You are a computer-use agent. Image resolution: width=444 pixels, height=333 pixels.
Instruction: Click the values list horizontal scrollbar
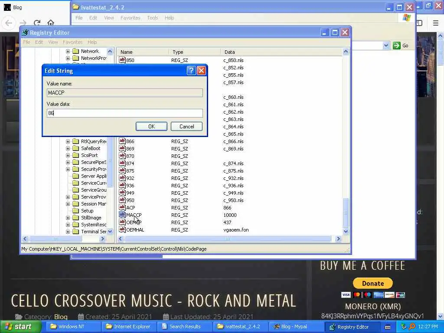(228, 239)
